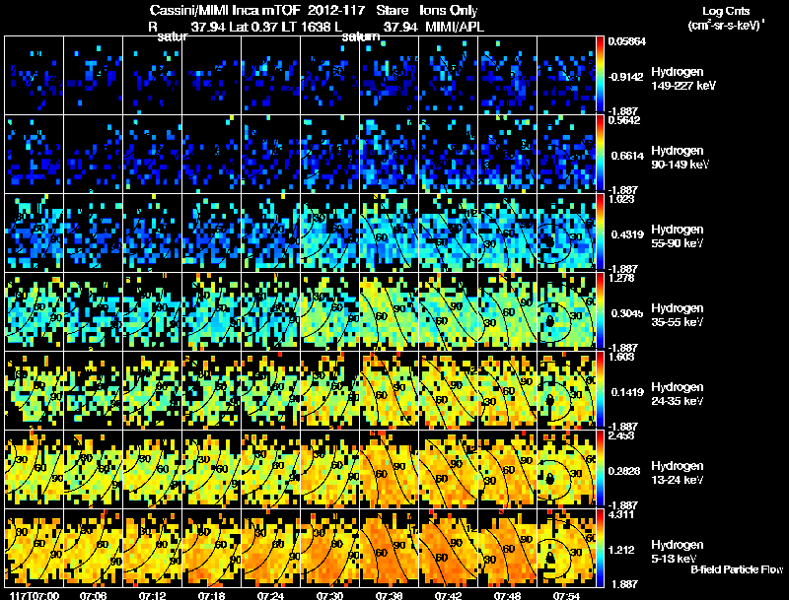789x600 pixels.
Task: Open the 149-227 keV panel at 07:54
Action: (x=566, y=76)
